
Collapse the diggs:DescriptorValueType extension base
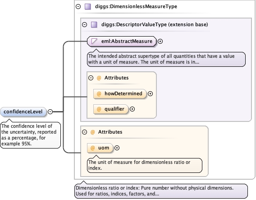84,24
